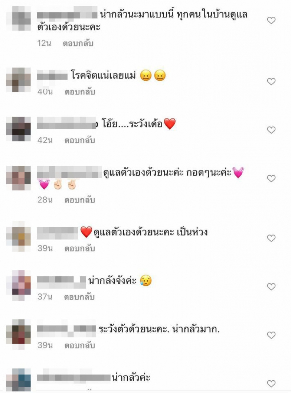291x393 pixels.
Task: Tap ตอบกลับ under the ระวังตัวด้วยนะคะ comment
Action: 80,345
